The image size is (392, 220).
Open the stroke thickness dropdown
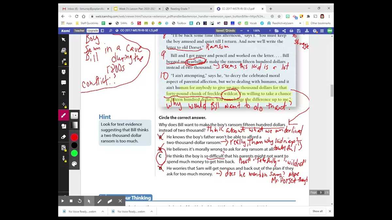coord(74,115)
